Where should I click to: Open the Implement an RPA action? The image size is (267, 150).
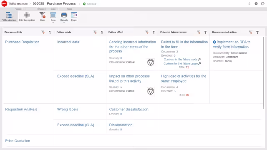[x=232, y=44]
